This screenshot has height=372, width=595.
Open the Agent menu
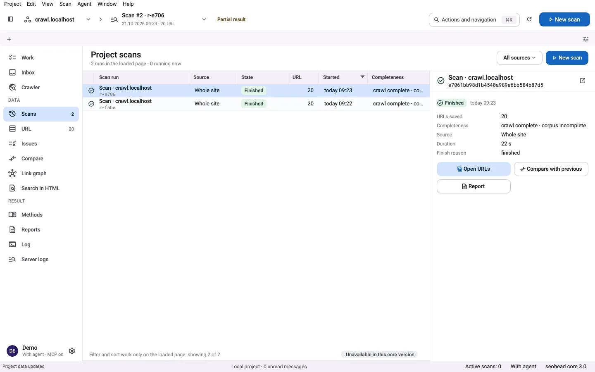84,4
